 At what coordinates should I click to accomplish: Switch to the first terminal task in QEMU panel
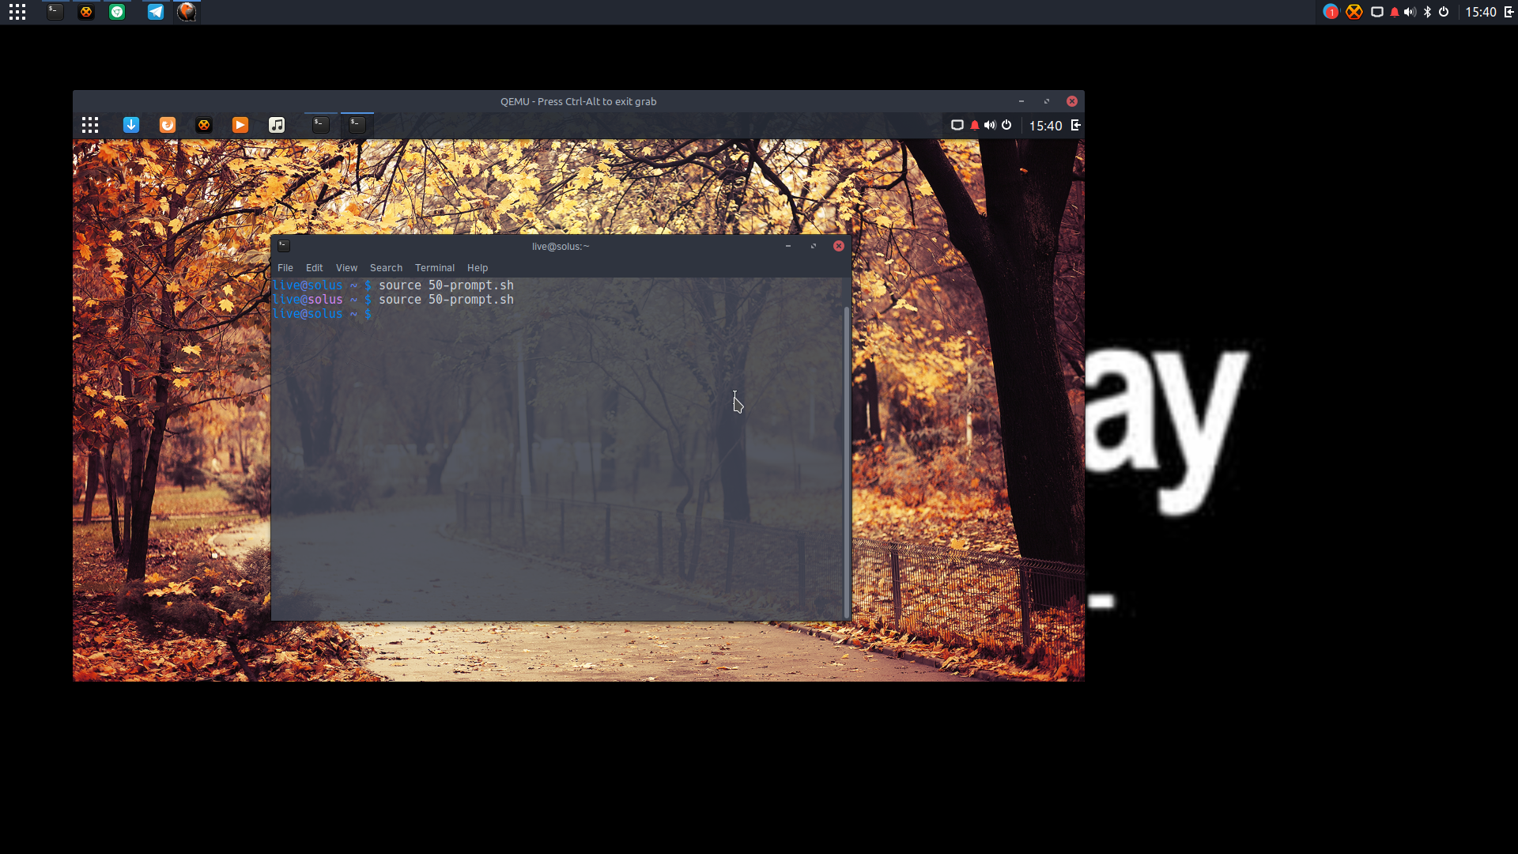pyautogui.click(x=320, y=124)
